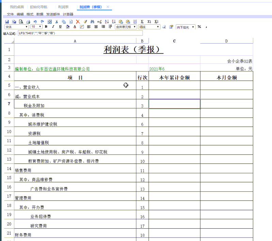Viewport: 272px width, 241px height.
Task: Click the fill color bucket icon
Action: pyautogui.click(x=67, y=27)
